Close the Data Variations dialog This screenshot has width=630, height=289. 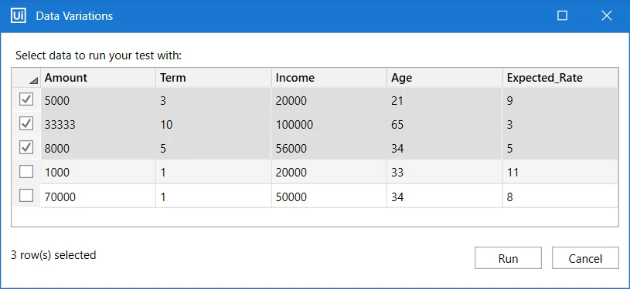[606, 15]
